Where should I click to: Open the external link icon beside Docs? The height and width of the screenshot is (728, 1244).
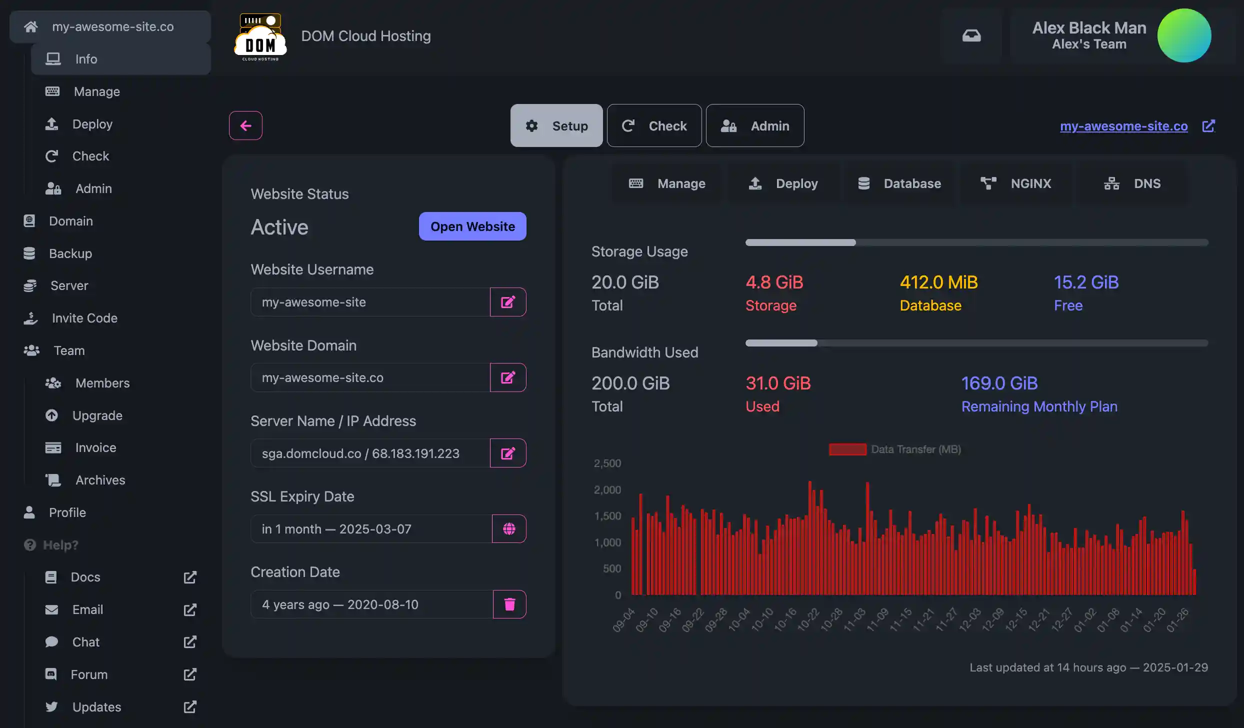point(190,577)
